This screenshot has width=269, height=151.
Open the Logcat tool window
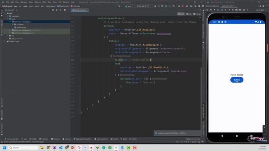[114, 139]
